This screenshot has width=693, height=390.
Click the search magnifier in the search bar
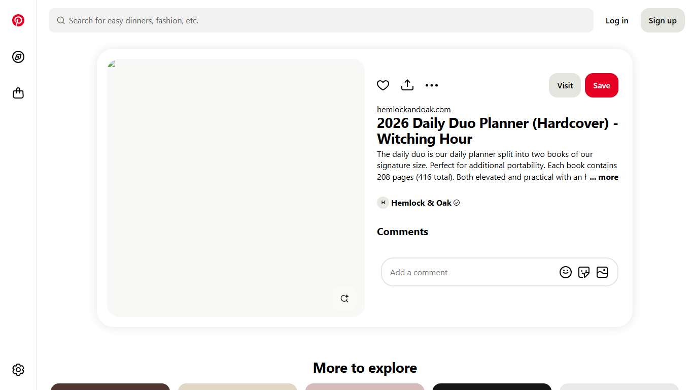pos(61,20)
